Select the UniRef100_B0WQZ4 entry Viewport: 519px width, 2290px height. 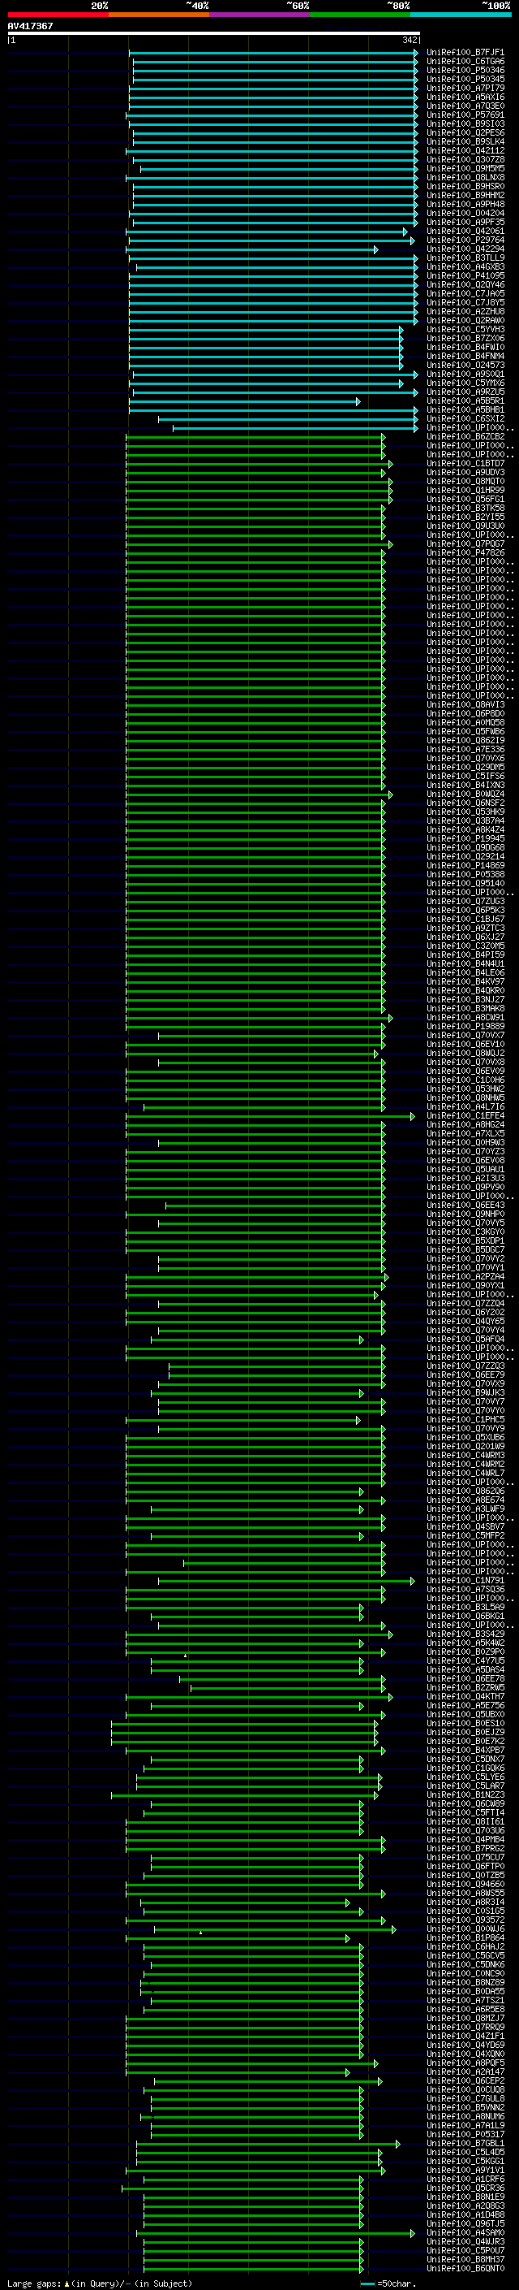click(465, 794)
